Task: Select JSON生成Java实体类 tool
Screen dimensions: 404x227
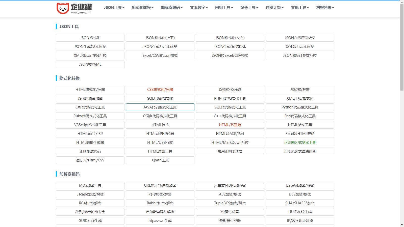Action: (x=160, y=47)
